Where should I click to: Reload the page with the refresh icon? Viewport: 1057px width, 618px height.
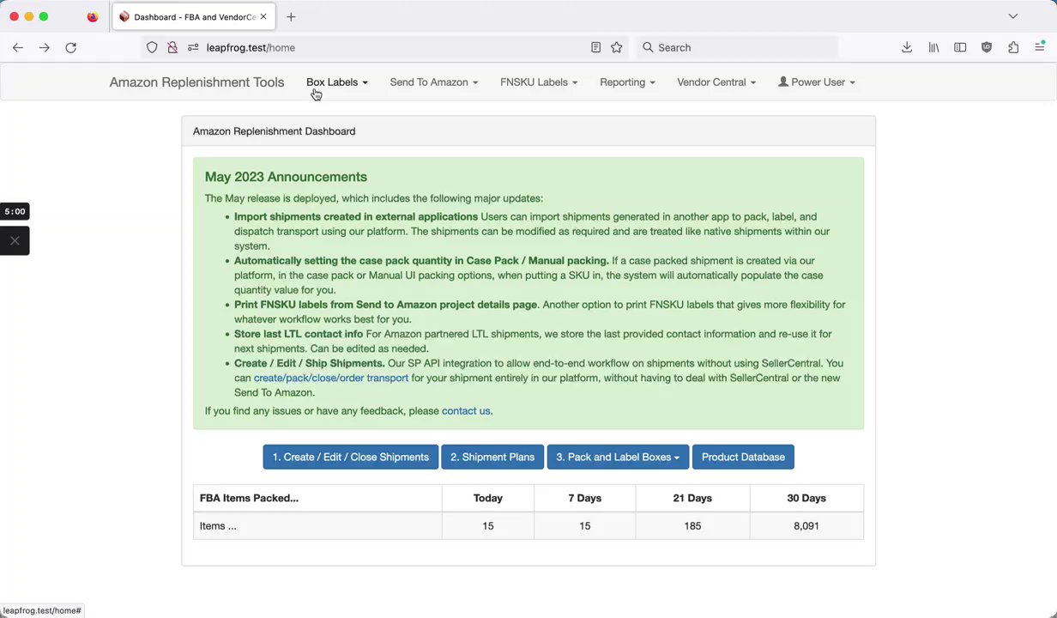(71, 48)
